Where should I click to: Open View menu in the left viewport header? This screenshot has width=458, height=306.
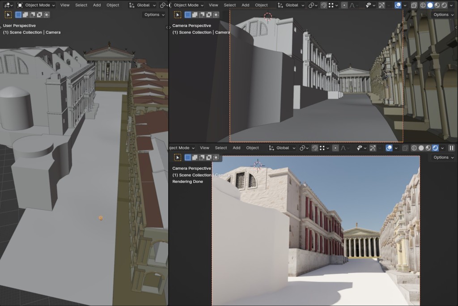(65, 5)
